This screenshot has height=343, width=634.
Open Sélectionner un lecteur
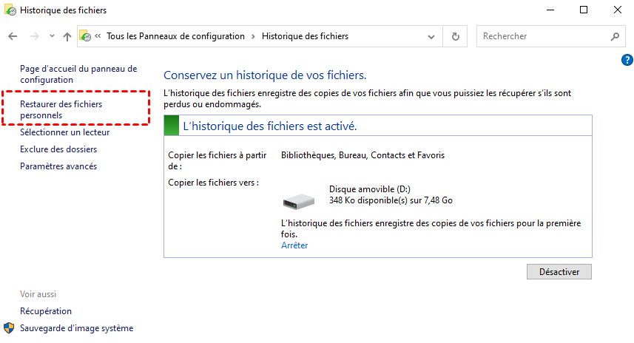tap(64, 132)
